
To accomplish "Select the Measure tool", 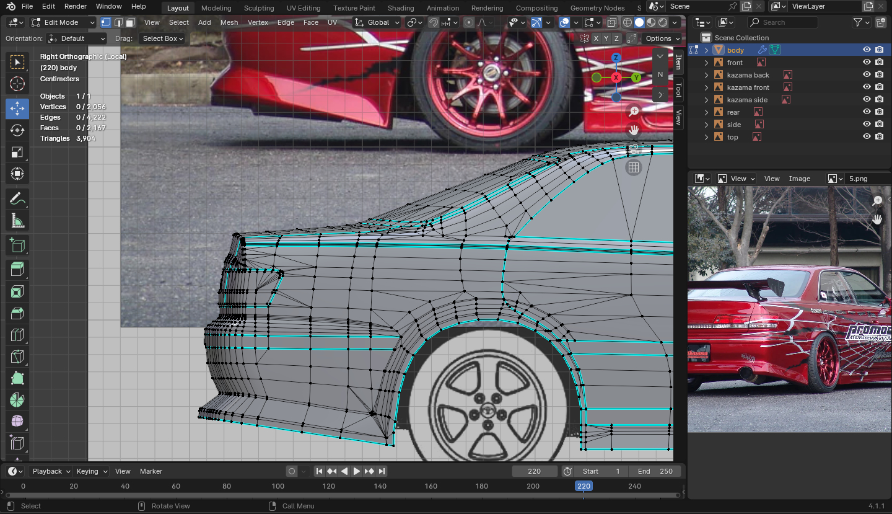I will [x=17, y=221].
